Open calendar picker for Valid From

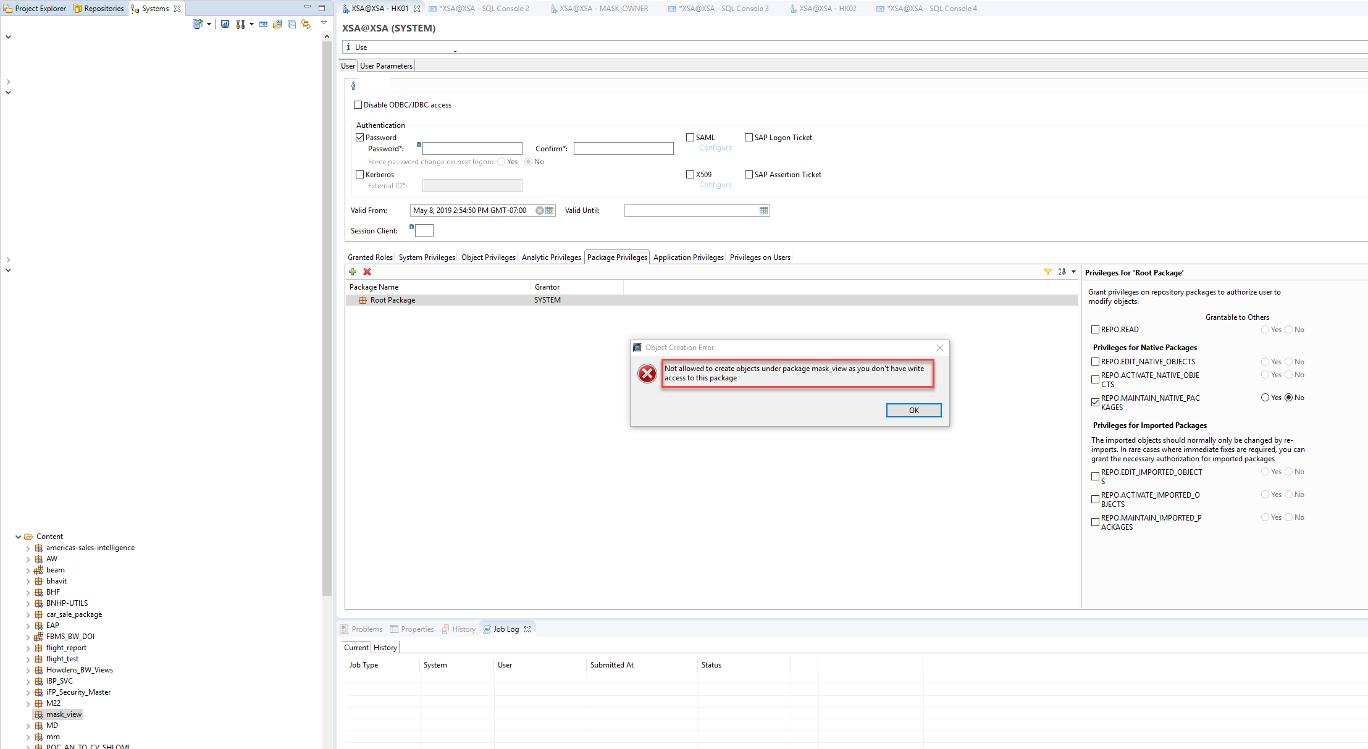pyautogui.click(x=549, y=211)
